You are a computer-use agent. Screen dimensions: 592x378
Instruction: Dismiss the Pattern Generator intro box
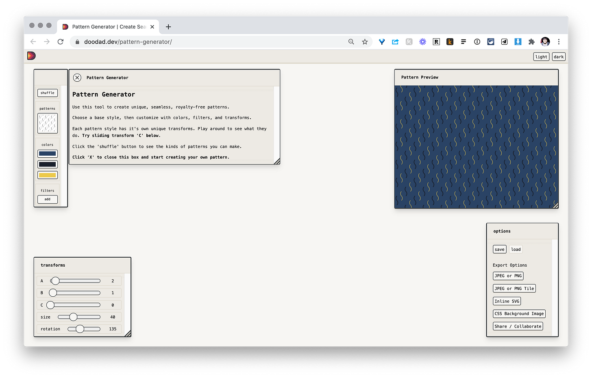(77, 77)
